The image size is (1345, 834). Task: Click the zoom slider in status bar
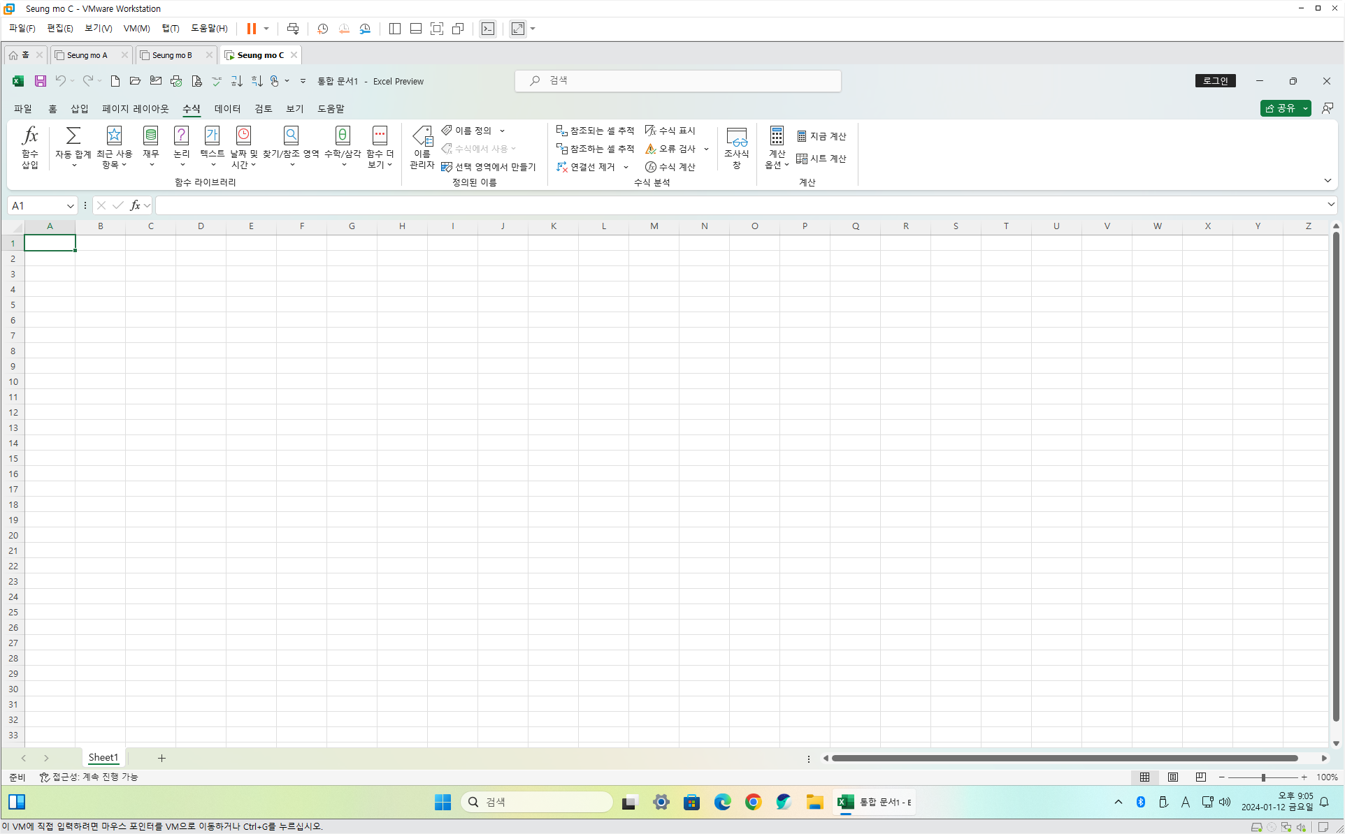click(1263, 777)
